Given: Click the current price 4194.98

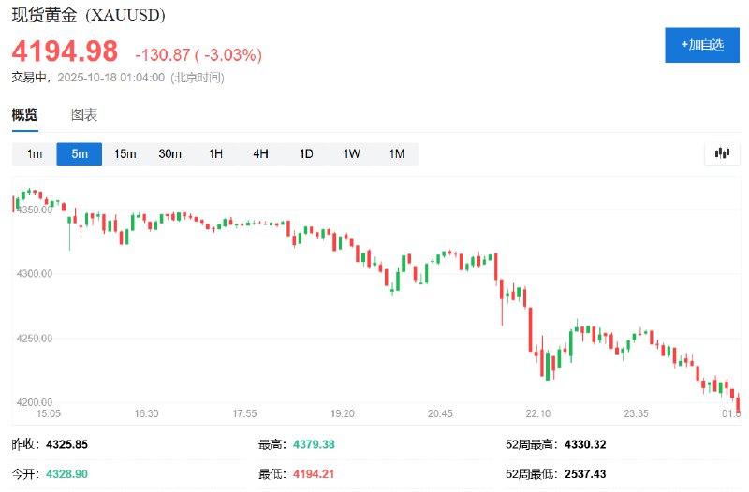Looking at the screenshot, I should coord(65,51).
